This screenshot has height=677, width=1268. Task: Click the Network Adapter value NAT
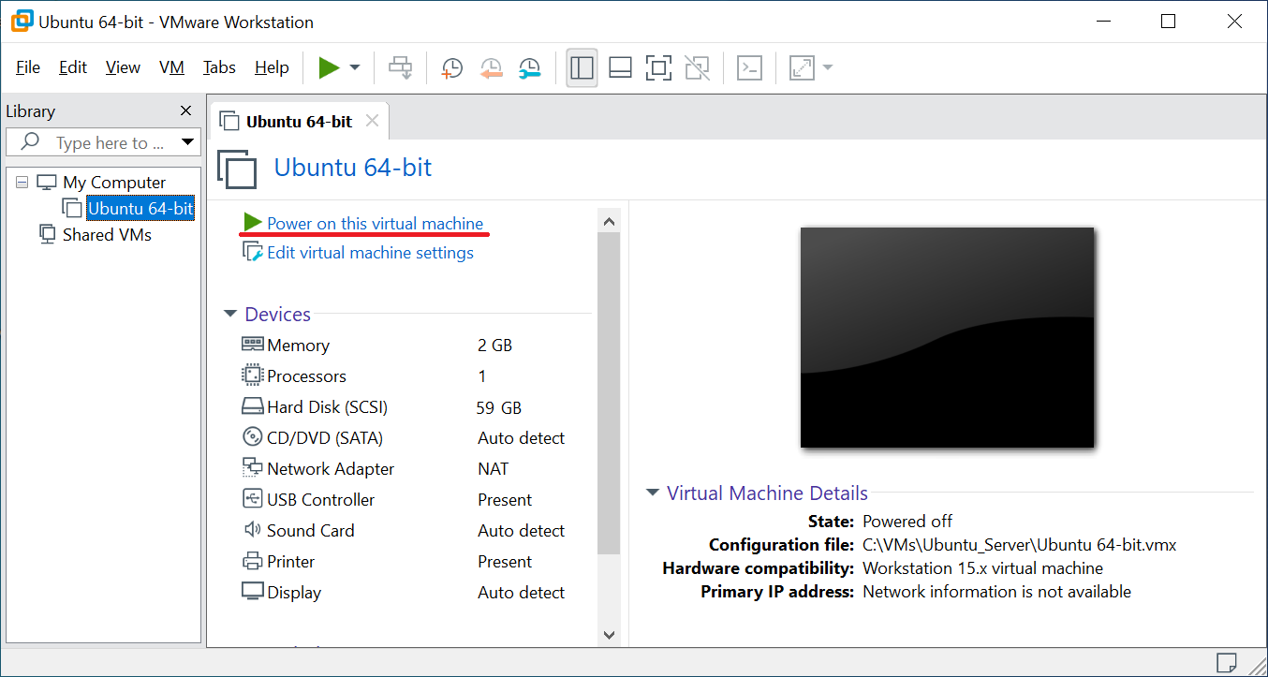494,469
